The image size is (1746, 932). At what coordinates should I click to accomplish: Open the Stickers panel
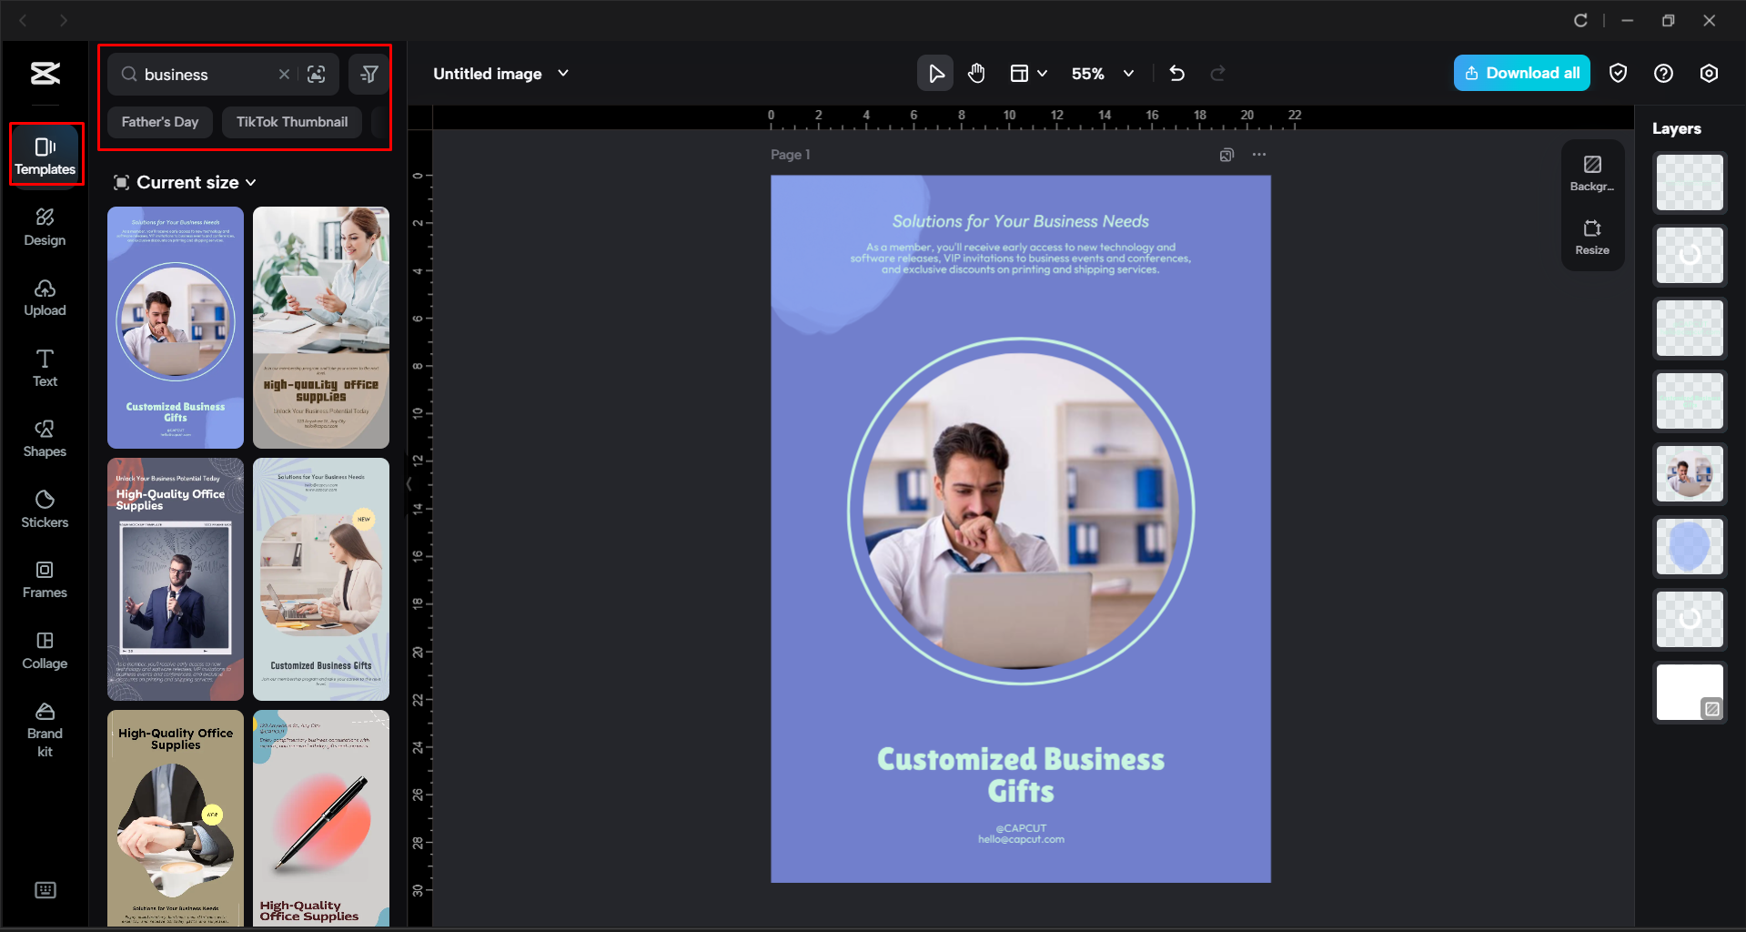tap(45, 509)
